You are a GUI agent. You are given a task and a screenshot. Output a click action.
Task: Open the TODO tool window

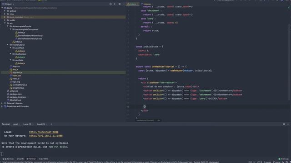pos(44,159)
